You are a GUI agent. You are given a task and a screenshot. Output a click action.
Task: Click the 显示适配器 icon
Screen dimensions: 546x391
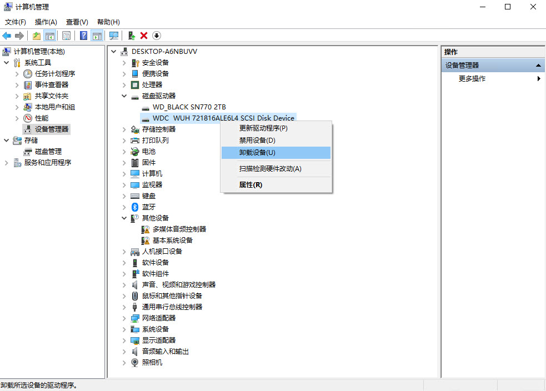coord(135,340)
